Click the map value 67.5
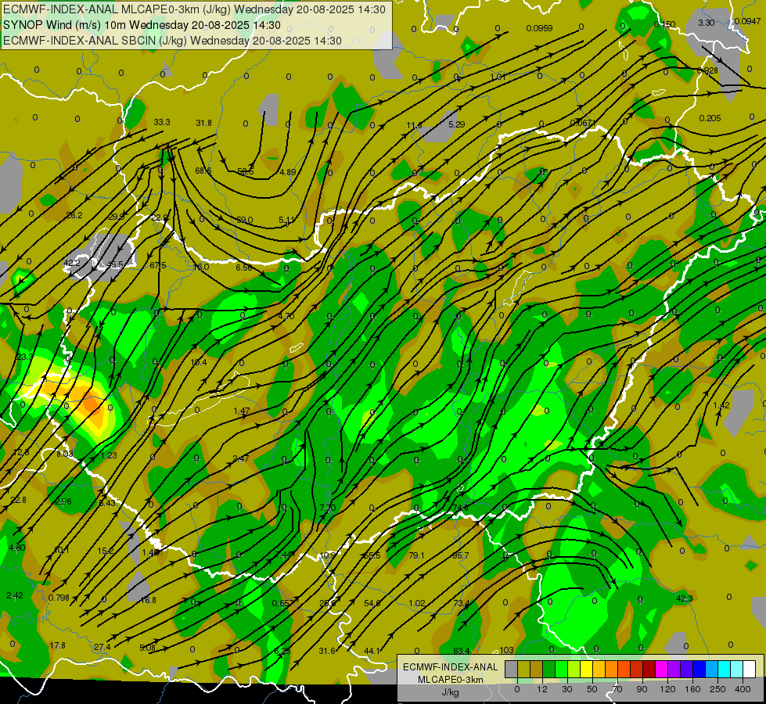Image resolution: width=766 pixels, height=704 pixels. click(158, 265)
